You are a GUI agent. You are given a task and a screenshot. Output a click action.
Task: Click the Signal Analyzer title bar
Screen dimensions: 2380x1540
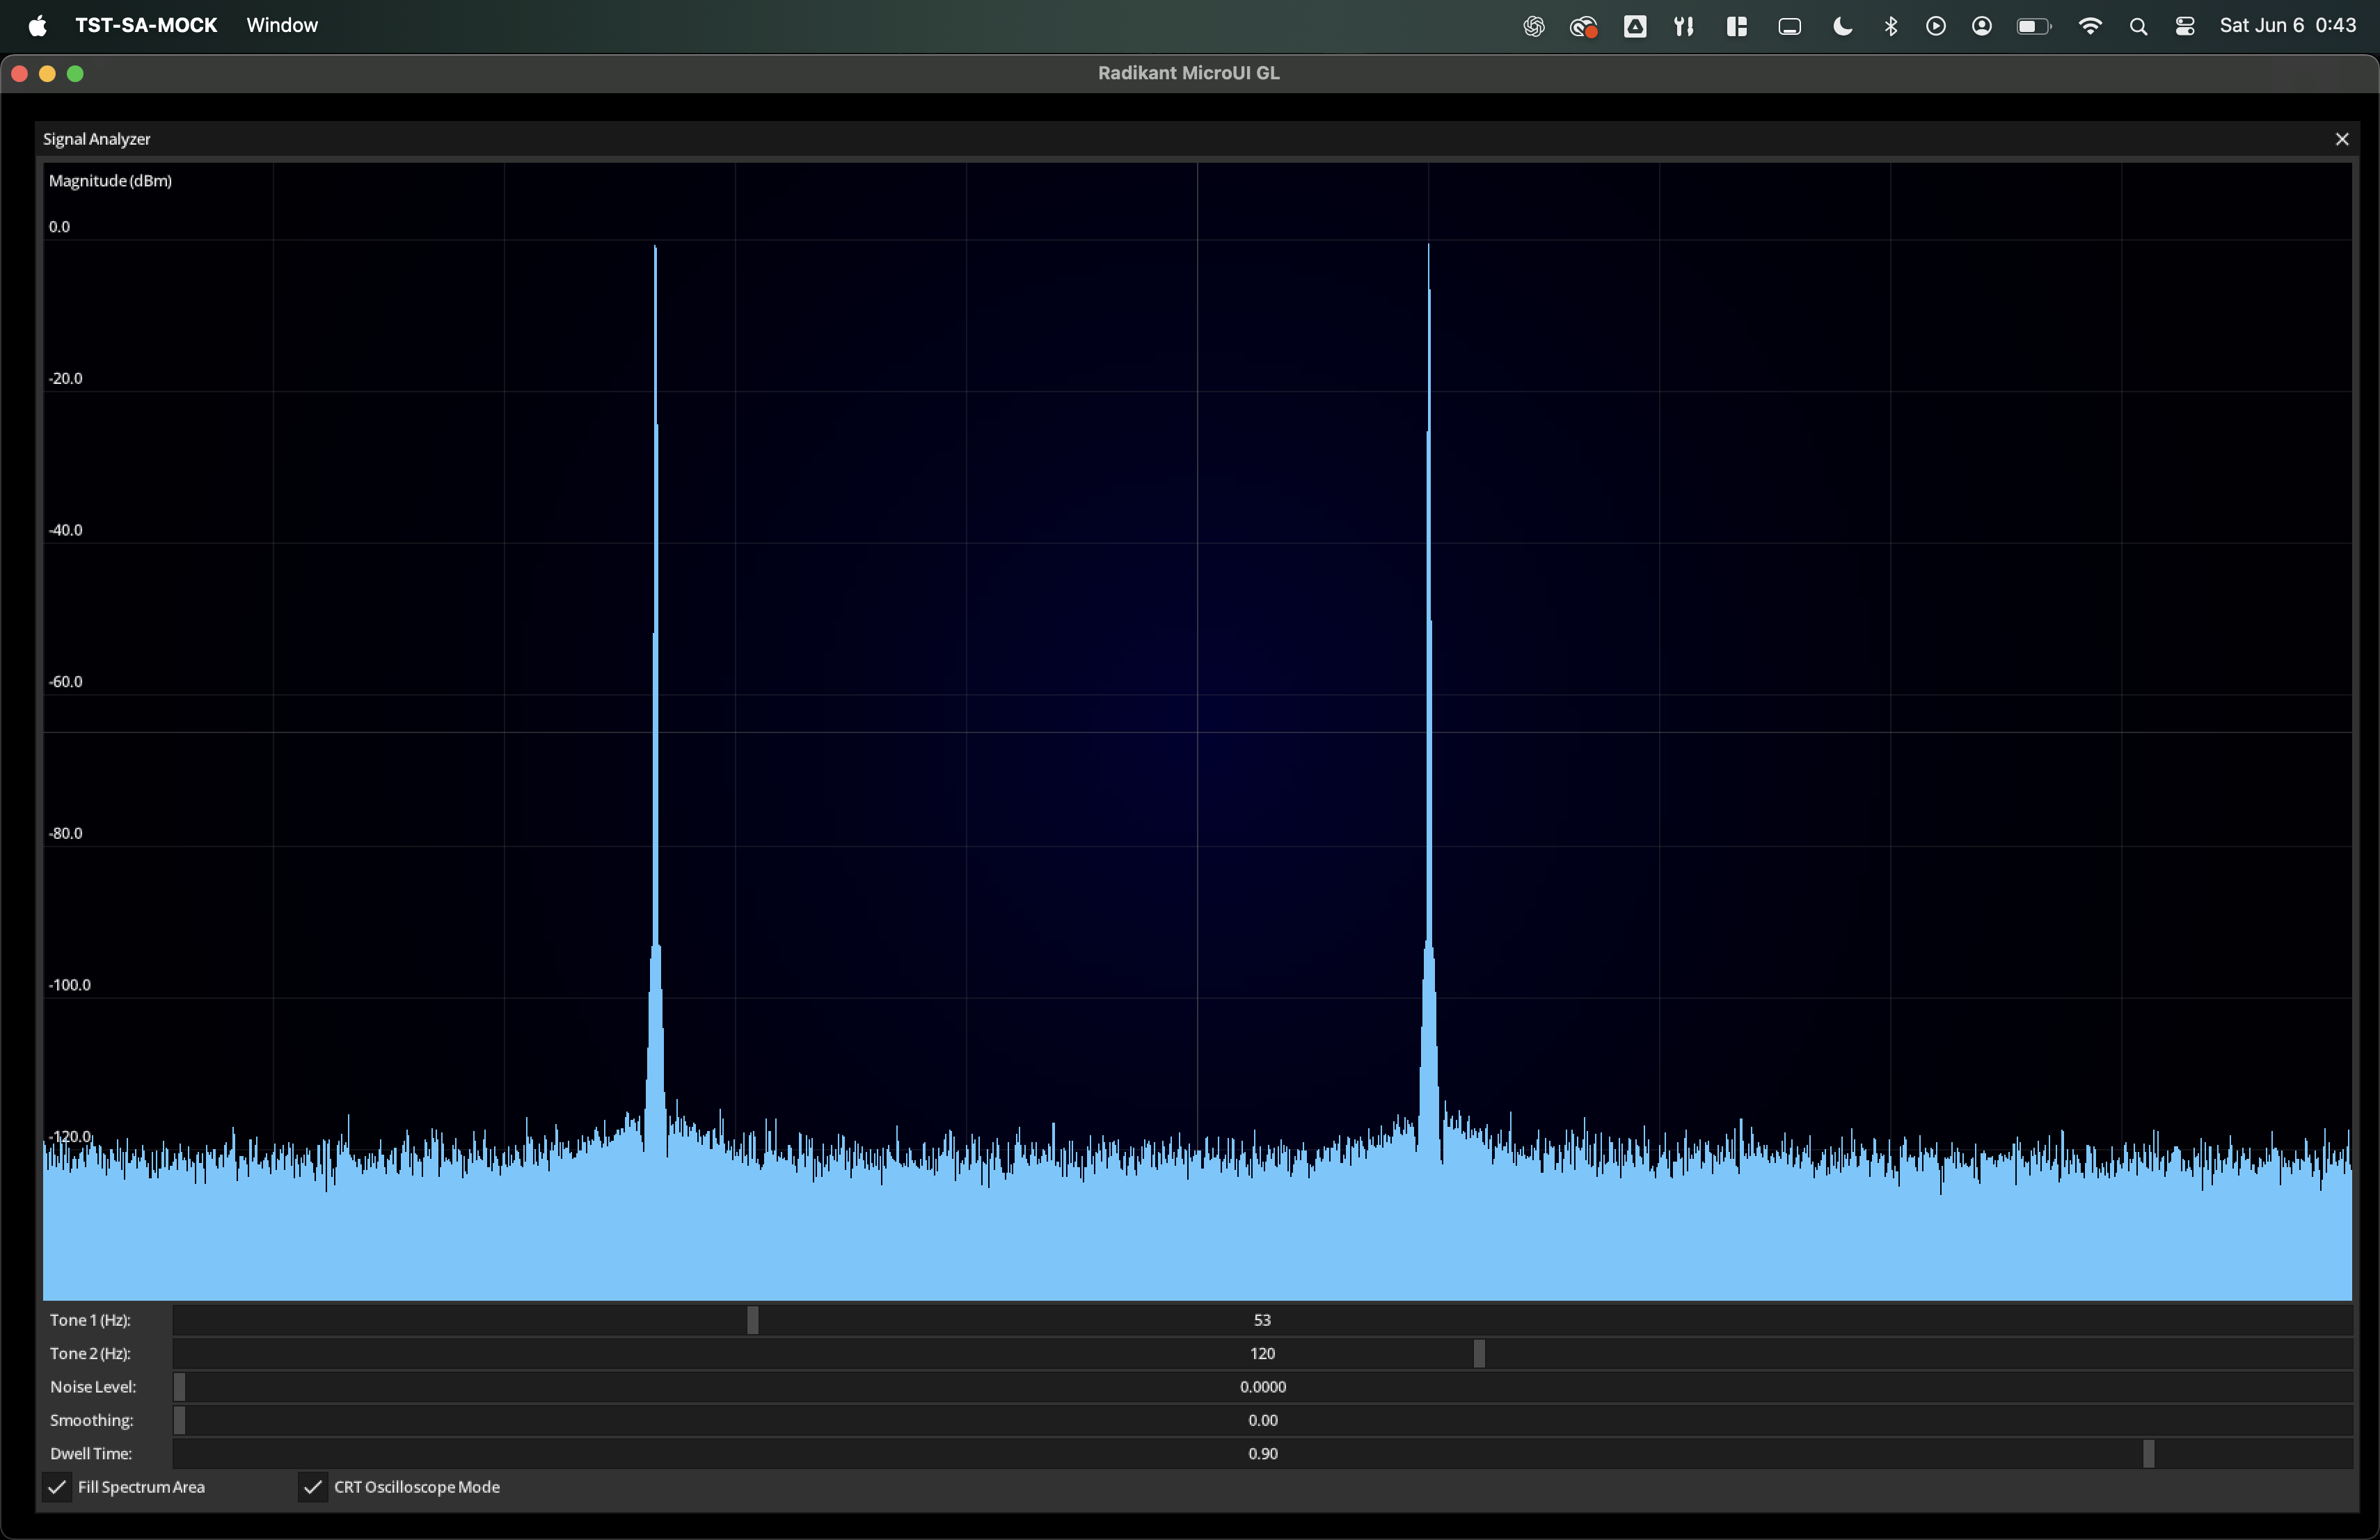coord(1197,139)
